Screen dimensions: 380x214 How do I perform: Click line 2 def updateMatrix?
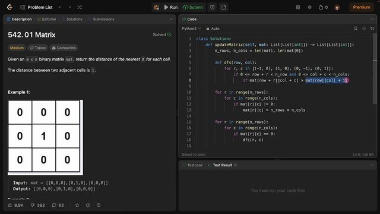coord(280,45)
